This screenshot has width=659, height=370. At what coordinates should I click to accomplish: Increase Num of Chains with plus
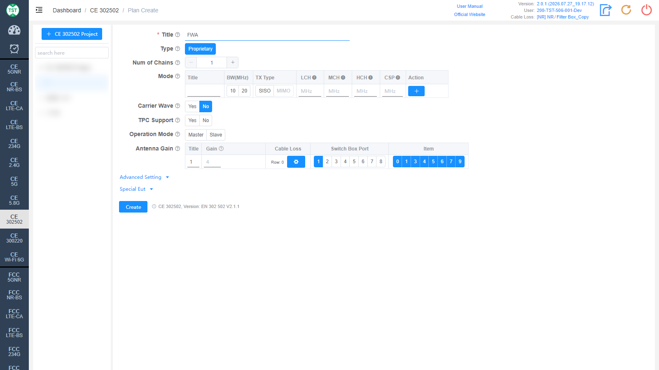click(233, 62)
